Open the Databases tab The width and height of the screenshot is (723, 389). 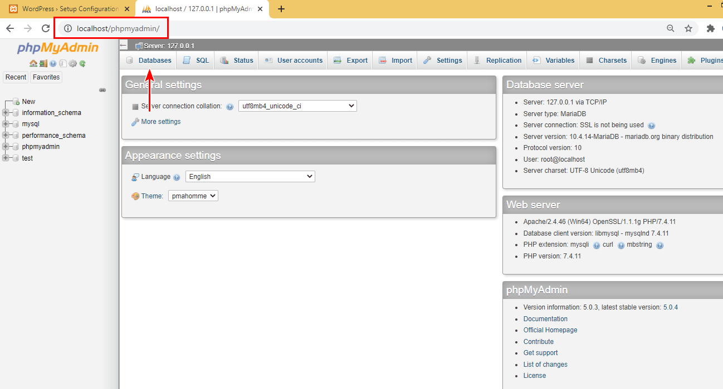pyautogui.click(x=149, y=61)
